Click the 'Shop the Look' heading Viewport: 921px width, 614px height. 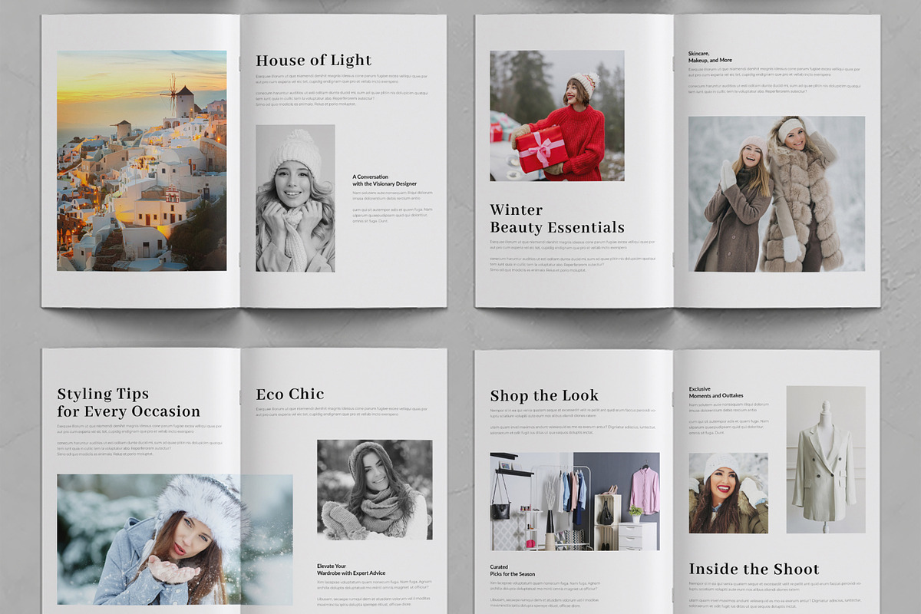click(544, 395)
